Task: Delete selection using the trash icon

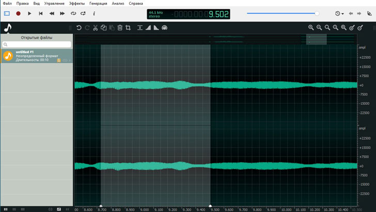Action: tap(120, 28)
